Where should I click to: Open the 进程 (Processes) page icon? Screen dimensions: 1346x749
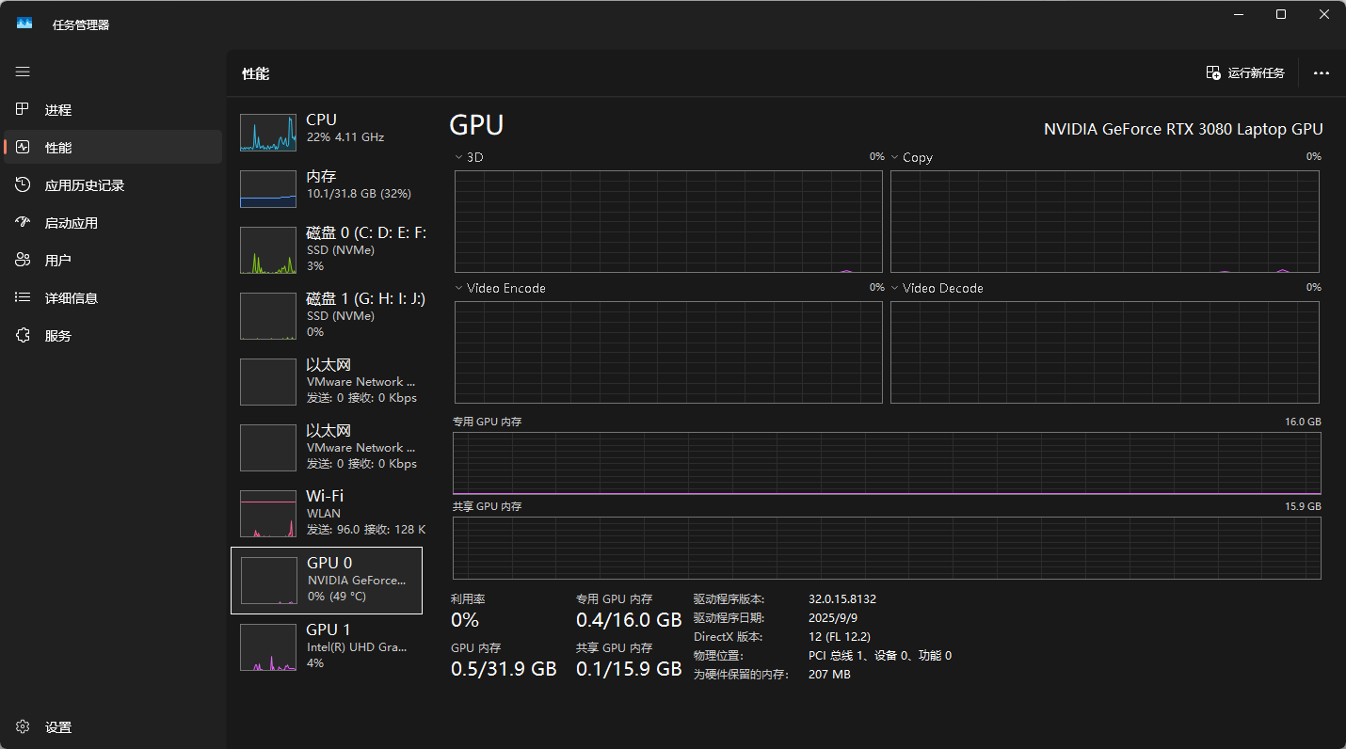[24, 110]
